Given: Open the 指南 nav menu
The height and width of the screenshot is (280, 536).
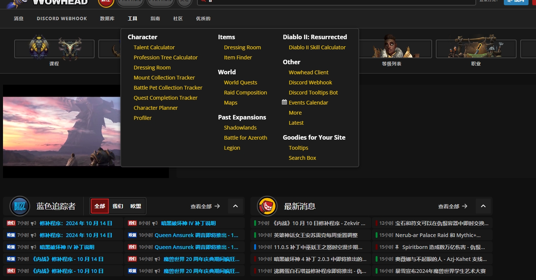Looking at the screenshot, I should 155,18.
